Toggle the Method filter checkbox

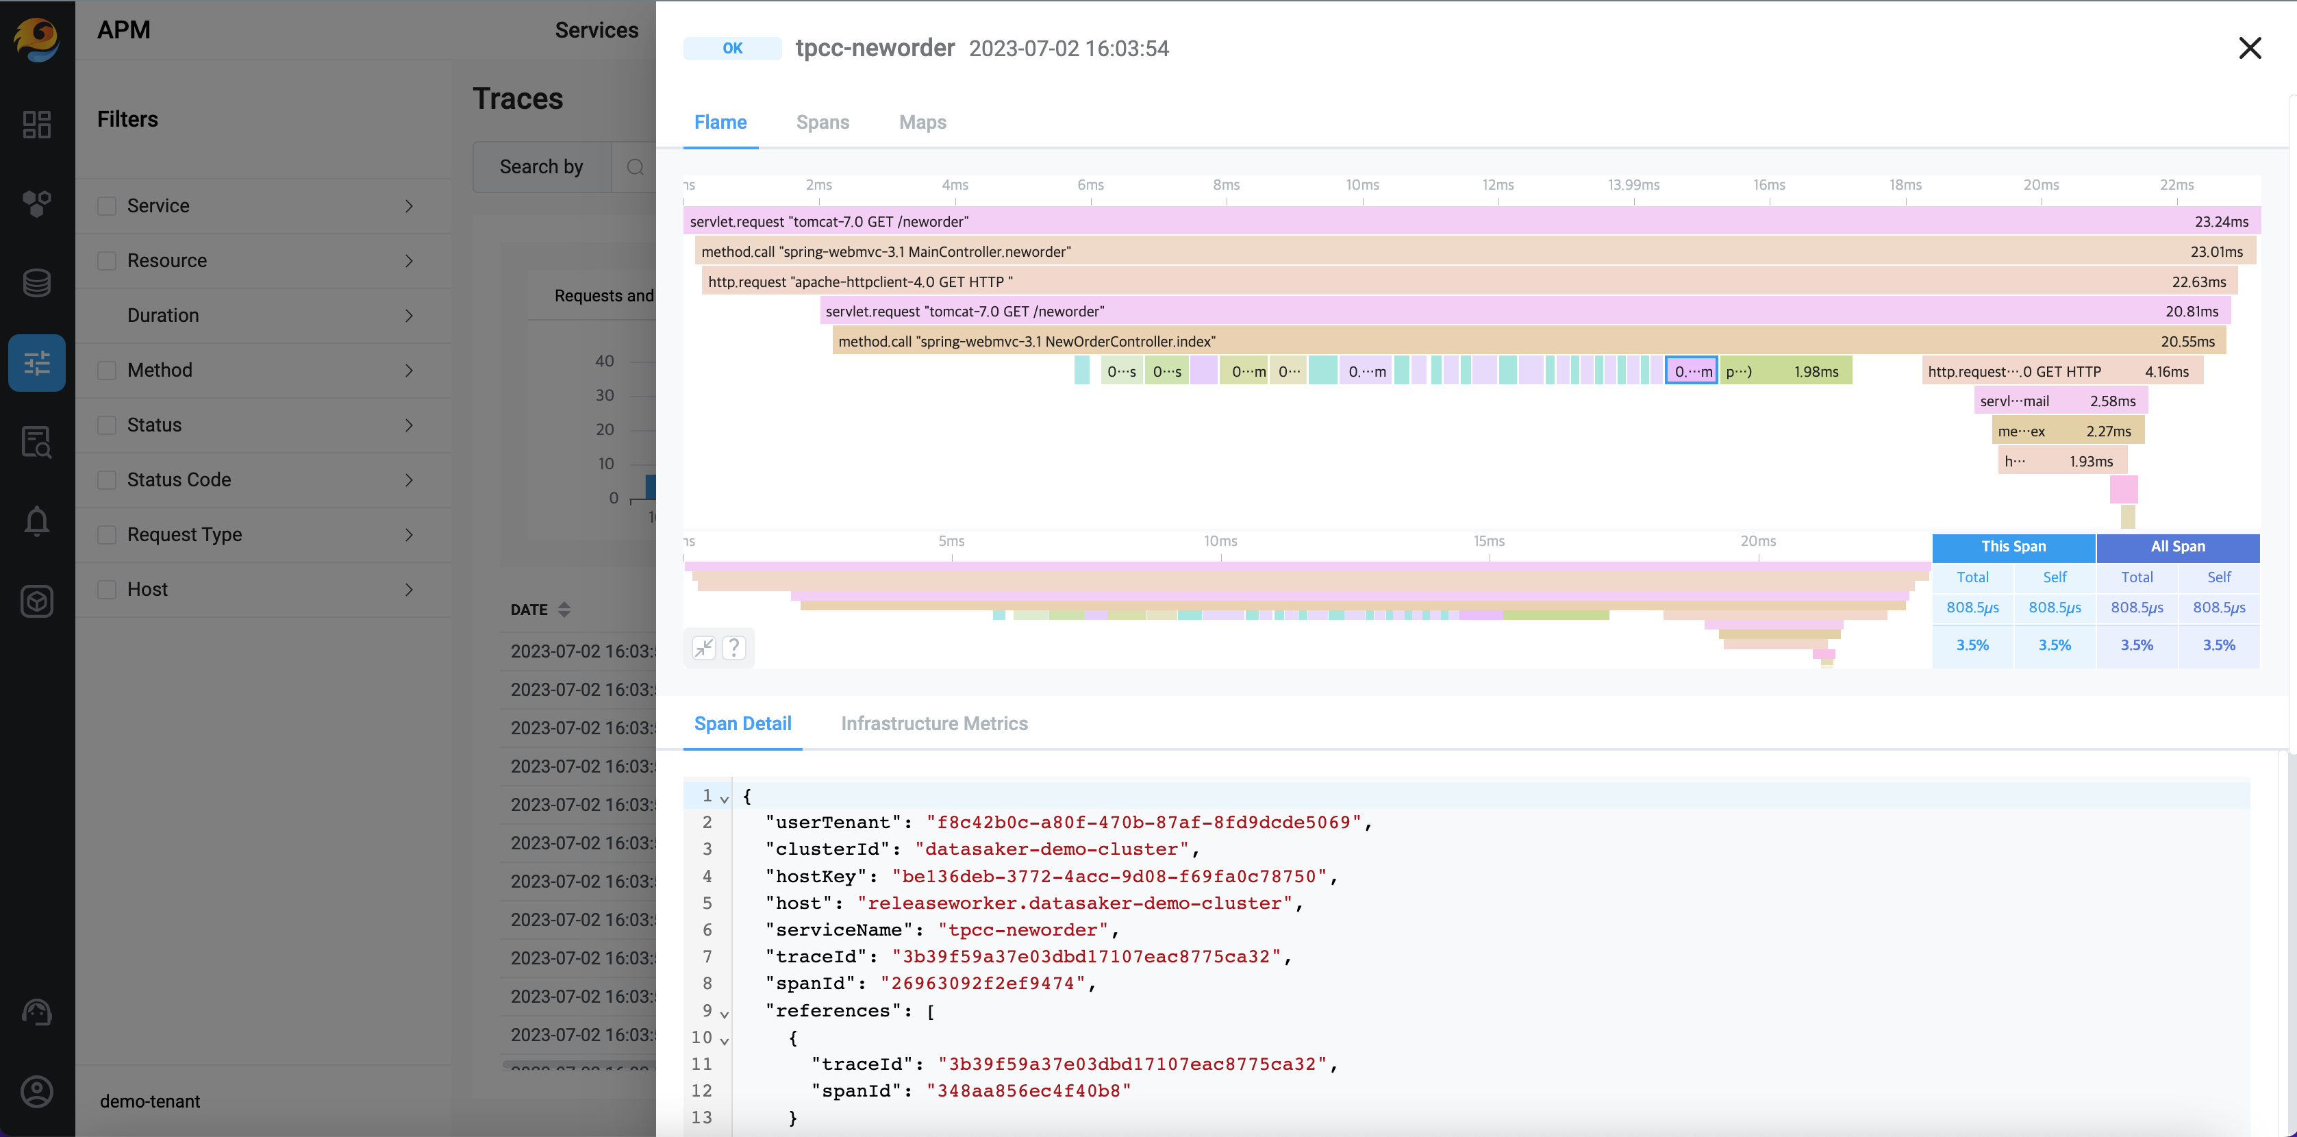click(107, 370)
